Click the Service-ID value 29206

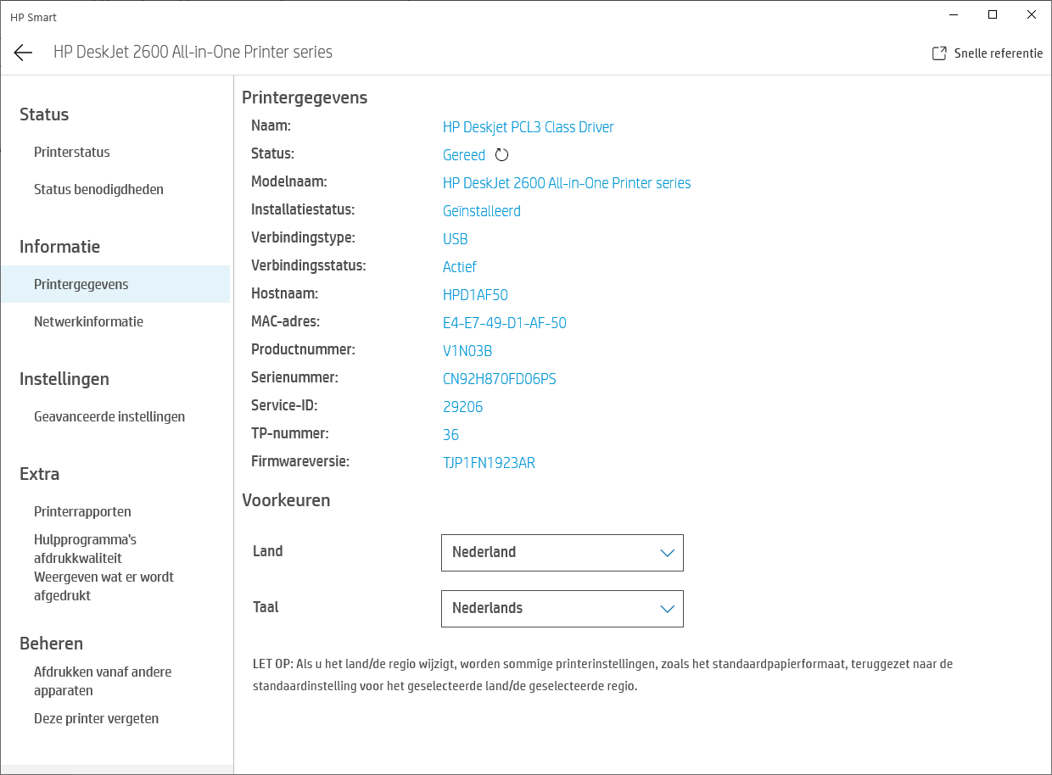(x=463, y=407)
